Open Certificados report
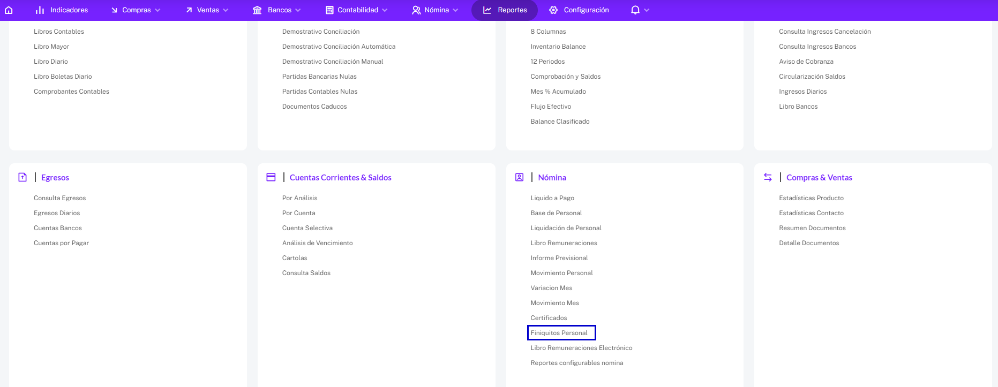998x387 pixels. coord(549,318)
